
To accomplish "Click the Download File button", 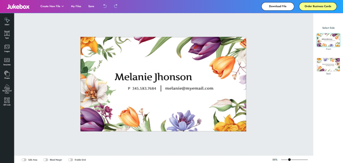I will tap(278, 6).
